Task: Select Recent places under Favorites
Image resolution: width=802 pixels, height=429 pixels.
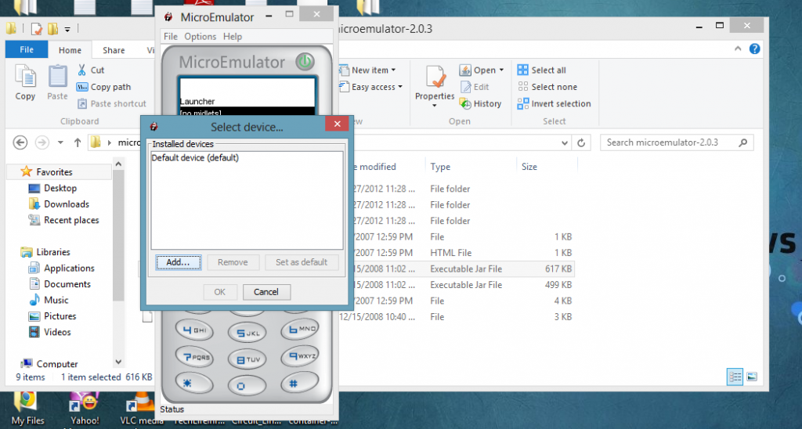Action: click(x=64, y=221)
